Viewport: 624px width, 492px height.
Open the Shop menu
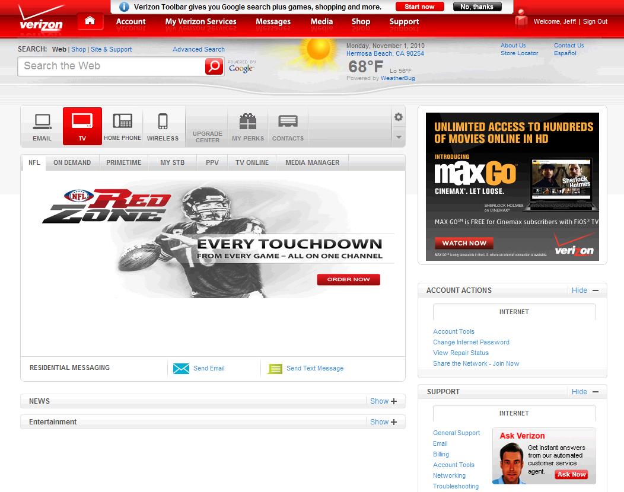[361, 21]
